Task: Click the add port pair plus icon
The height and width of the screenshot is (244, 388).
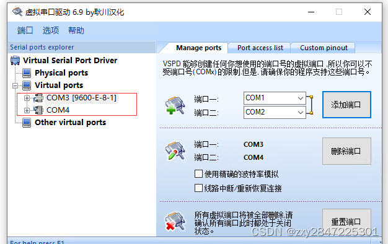Action: pos(175,105)
